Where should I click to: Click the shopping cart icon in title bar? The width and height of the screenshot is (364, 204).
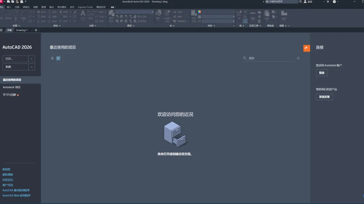coord(328,2)
